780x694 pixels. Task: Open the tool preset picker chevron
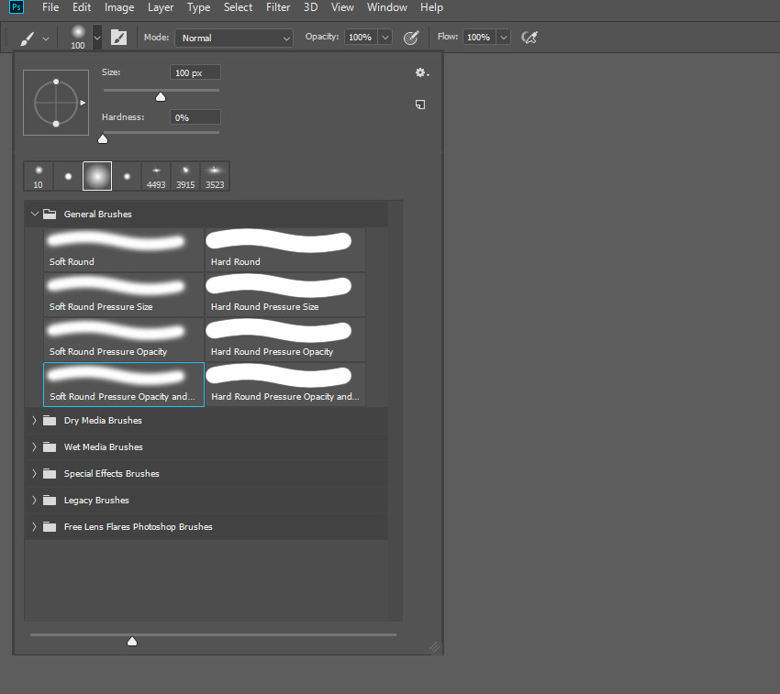coord(46,39)
